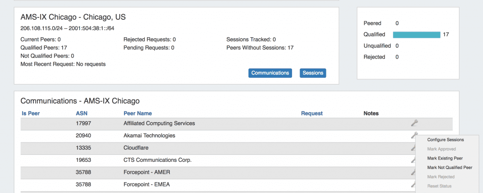Image resolution: width=483 pixels, height=193 pixels.
Task: Sort by Peer Name column header
Action: 138,113
